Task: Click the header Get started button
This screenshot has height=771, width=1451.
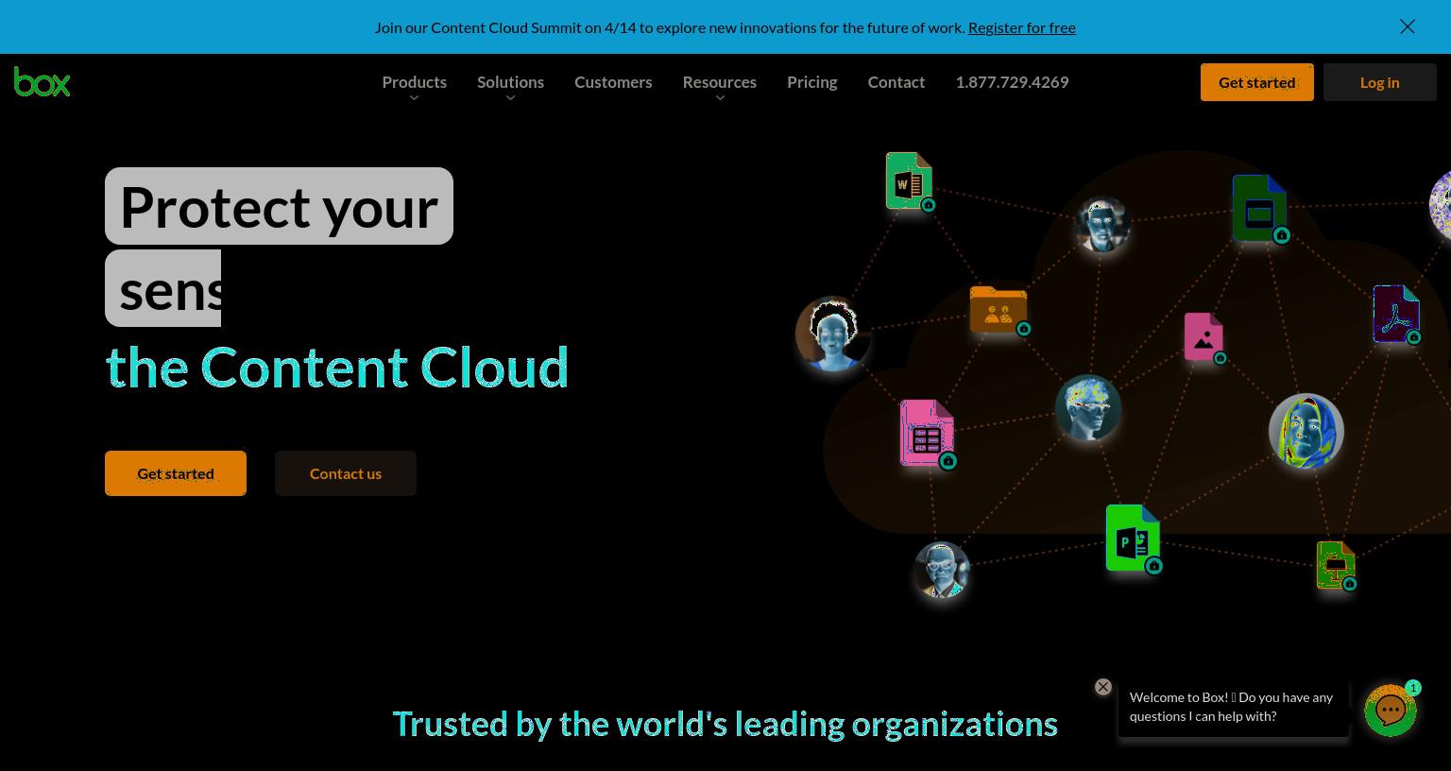Action: click(1257, 82)
